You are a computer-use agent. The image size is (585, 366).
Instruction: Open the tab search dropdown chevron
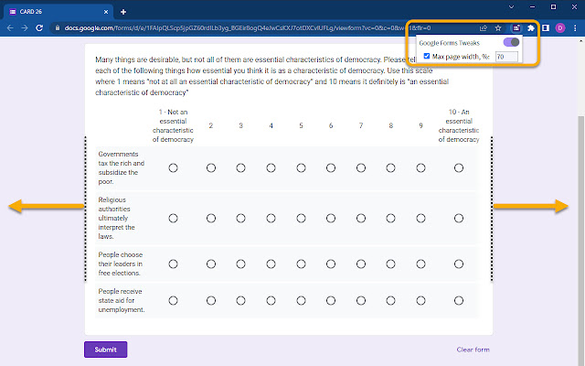click(x=510, y=6)
